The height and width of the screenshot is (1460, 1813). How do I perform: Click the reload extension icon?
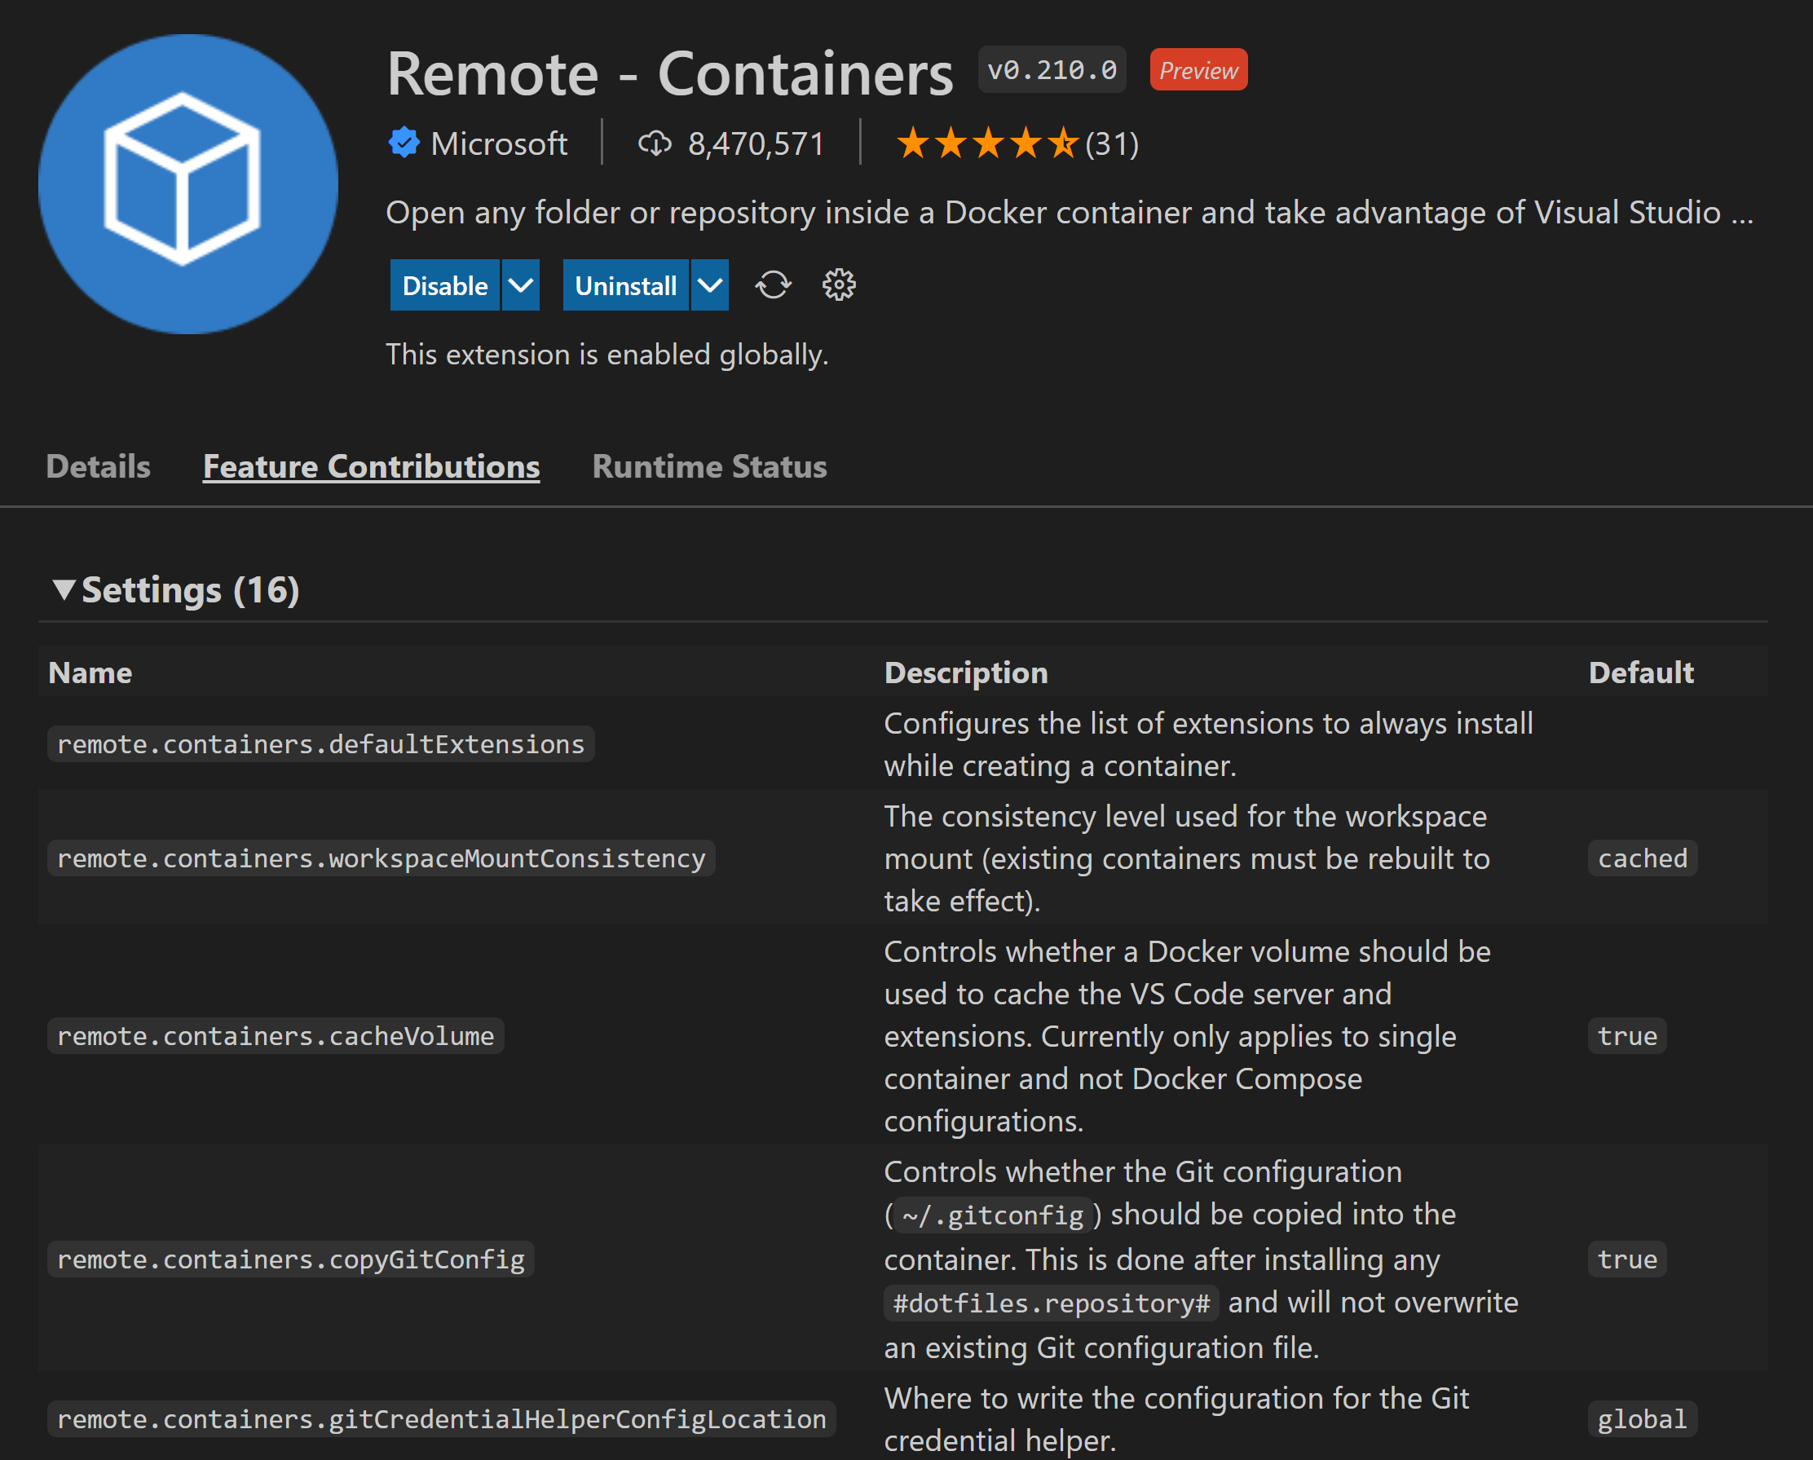[x=773, y=285]
